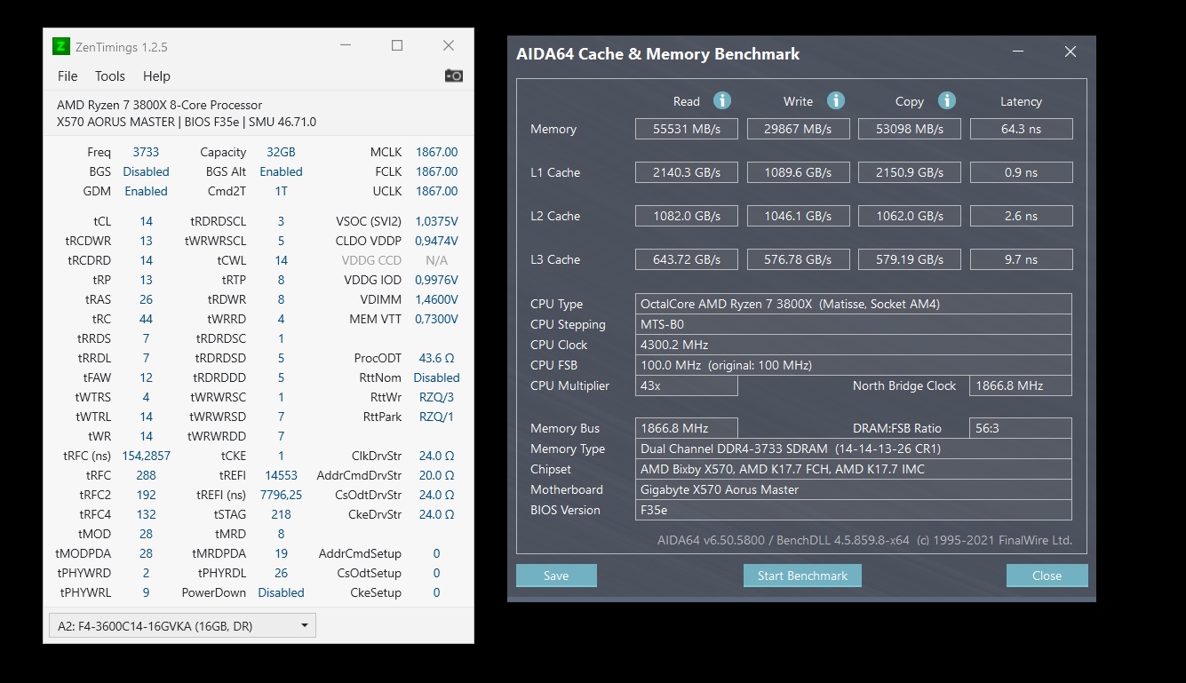This screenshot has width=1186, height=683.
Task: Close the ZenTimings window
Action: (449, 46)
